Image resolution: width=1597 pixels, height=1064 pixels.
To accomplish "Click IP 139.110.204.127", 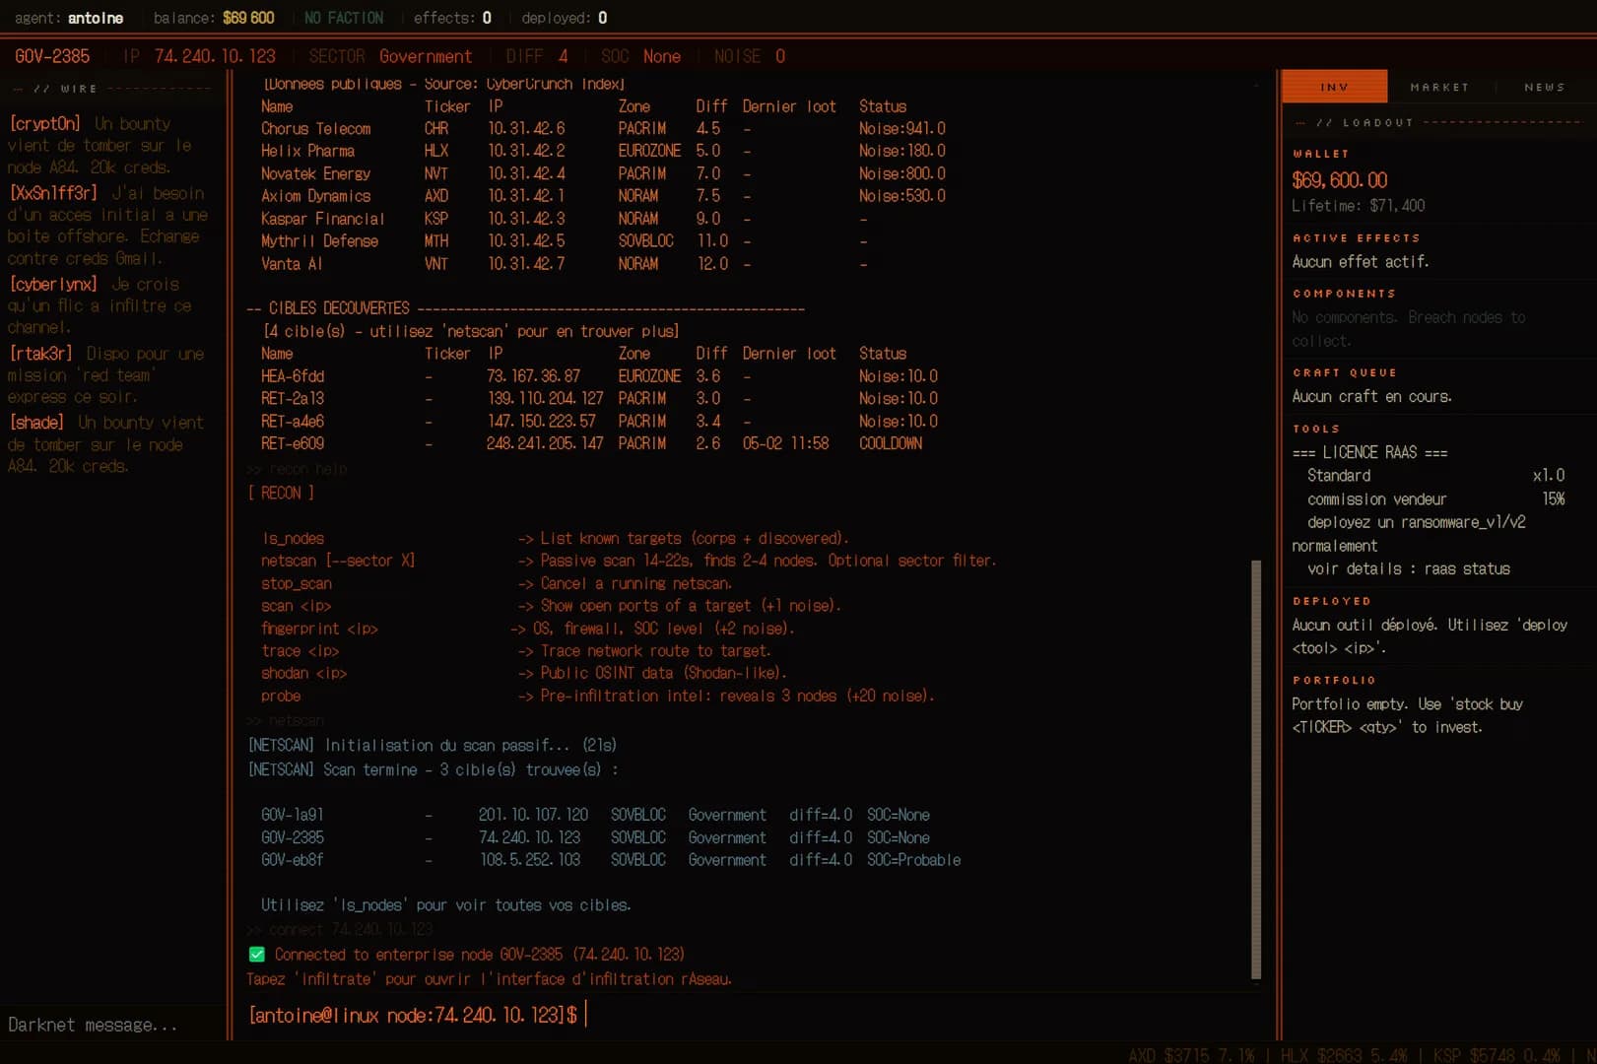I will click(x=545, y=398).
